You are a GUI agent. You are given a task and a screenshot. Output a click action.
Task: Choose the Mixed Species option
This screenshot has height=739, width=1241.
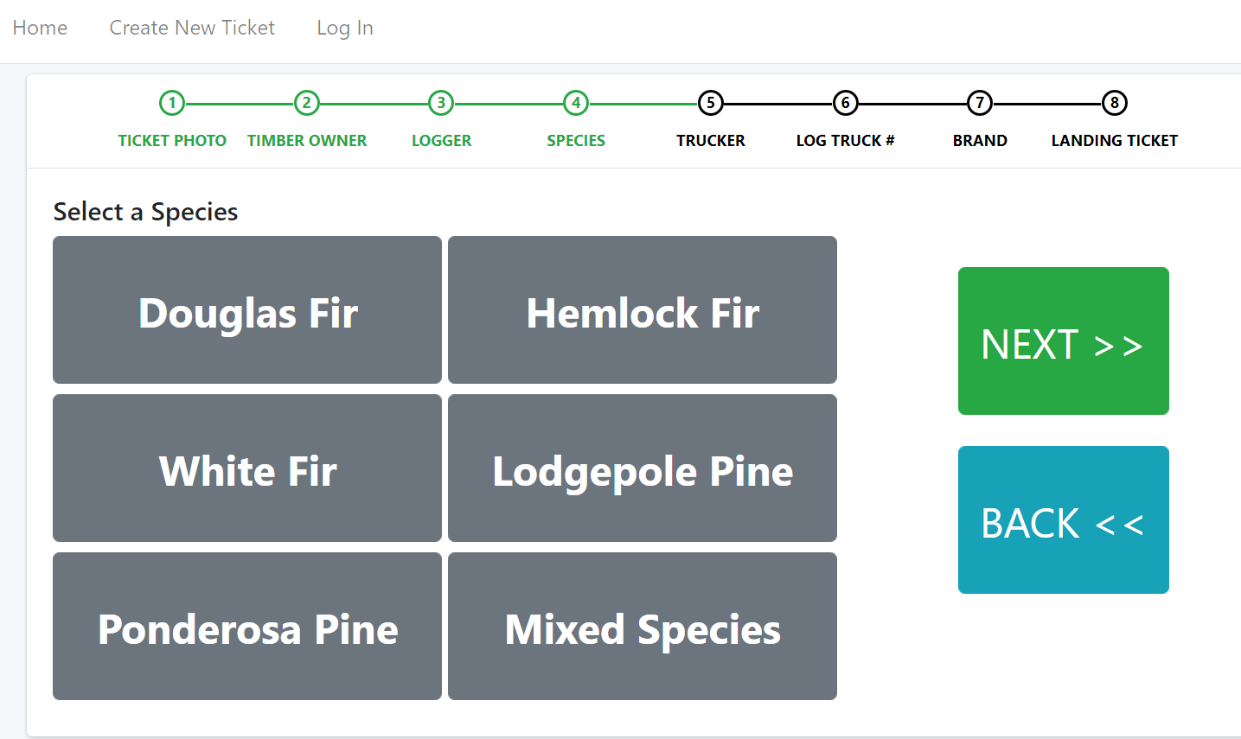point(643,627)
